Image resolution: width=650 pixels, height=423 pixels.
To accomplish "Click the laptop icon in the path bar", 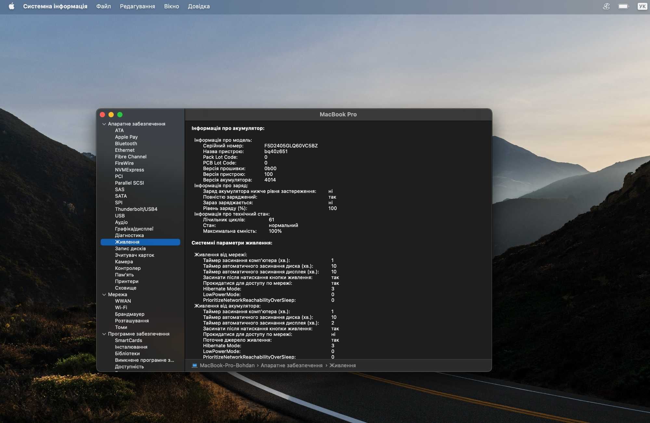I will coord(195,365).
